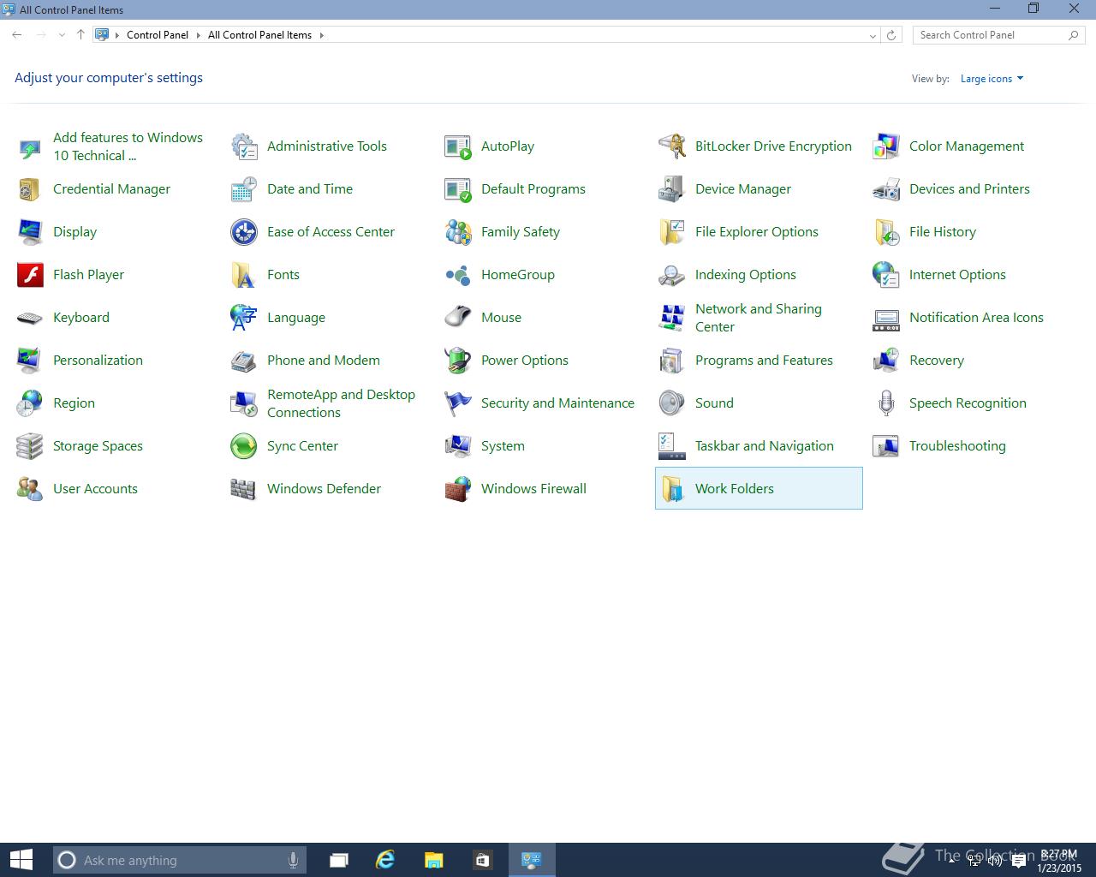Open Family Safety icon

pos(458,232)
